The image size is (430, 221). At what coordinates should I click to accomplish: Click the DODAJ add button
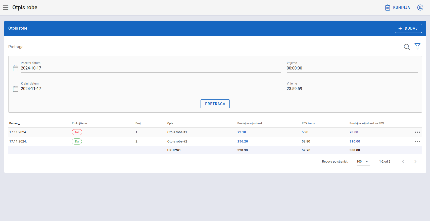pos(408,28)
